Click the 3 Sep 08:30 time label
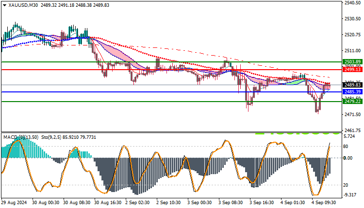The height and width of the screenshot is (208, 364). pyautogui.click(x=231, y=203)
